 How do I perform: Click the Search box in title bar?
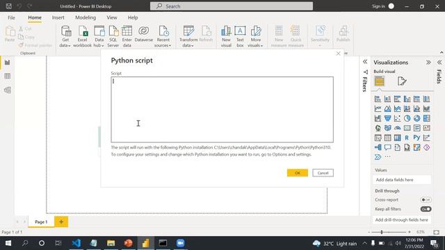coord(232,6)
